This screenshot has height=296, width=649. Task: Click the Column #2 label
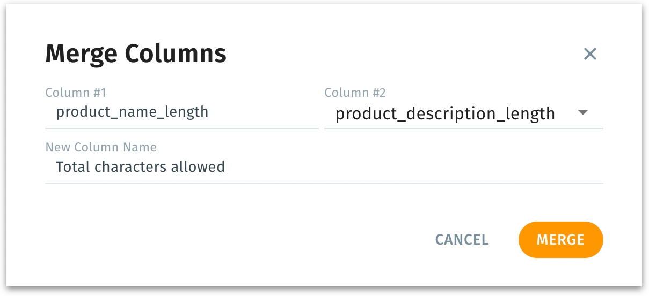[x=355, y=93]
